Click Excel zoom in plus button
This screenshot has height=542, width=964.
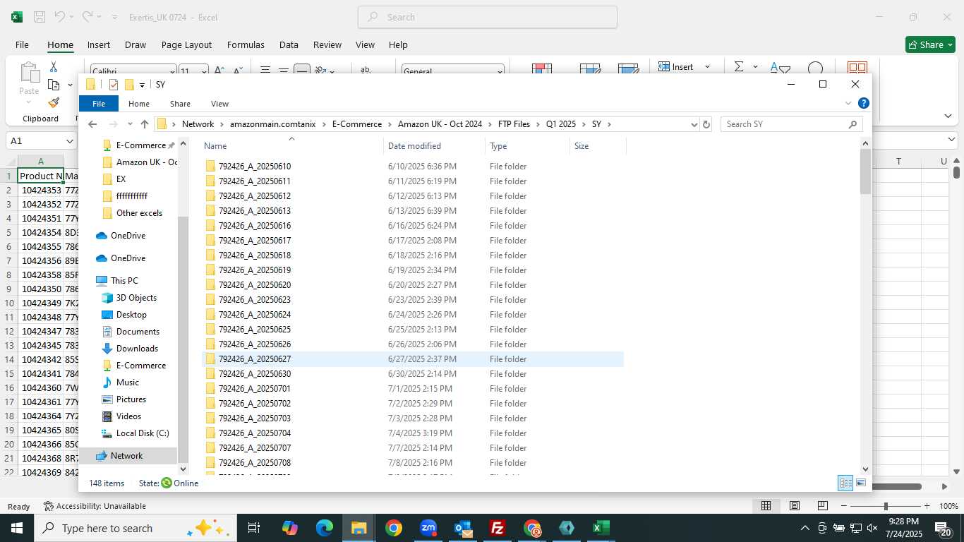[x=927, y=506]
